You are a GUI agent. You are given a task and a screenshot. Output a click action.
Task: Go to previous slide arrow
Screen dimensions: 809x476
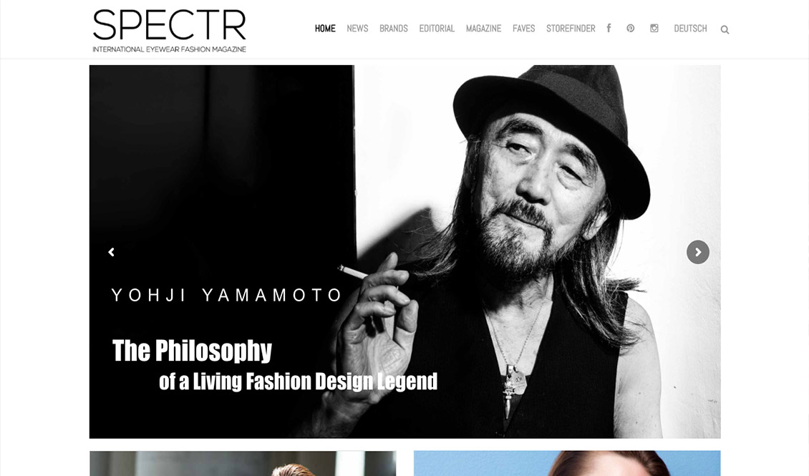[x=112, y=252]
